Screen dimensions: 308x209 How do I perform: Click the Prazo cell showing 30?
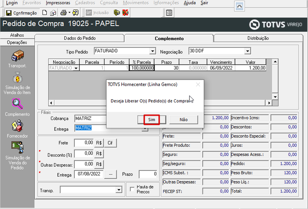[167, 68]
